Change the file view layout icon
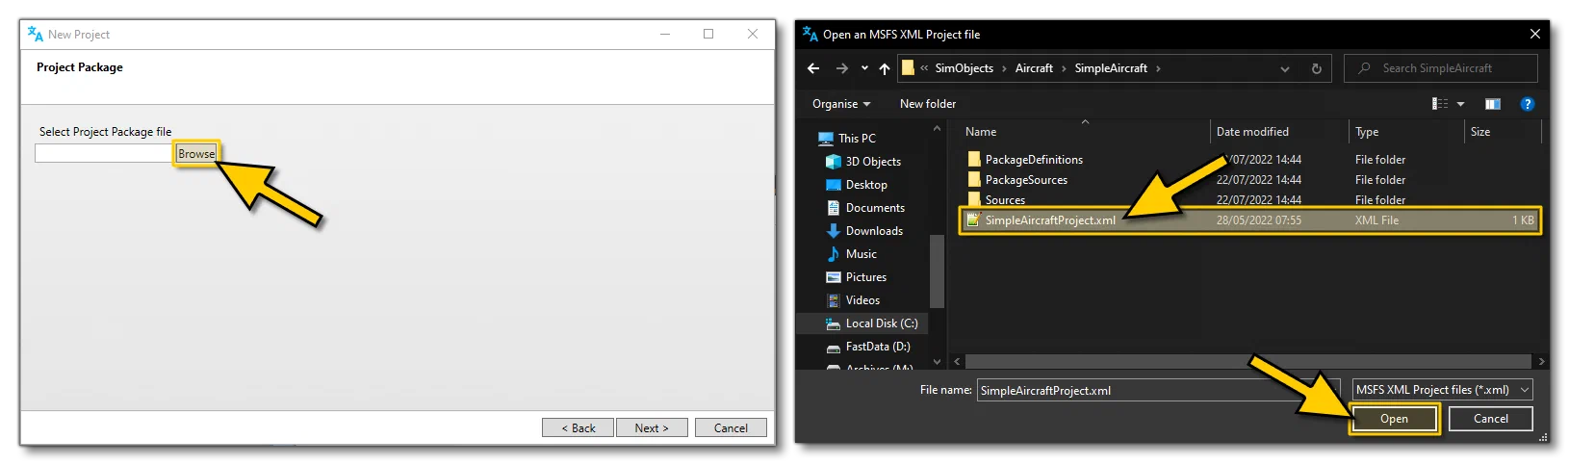The image size is (1569, 465). coord(1440,104)
